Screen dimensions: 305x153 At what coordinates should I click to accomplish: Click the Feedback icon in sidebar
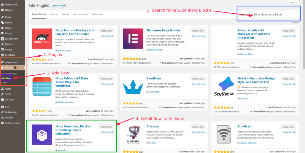pos(2,55)
